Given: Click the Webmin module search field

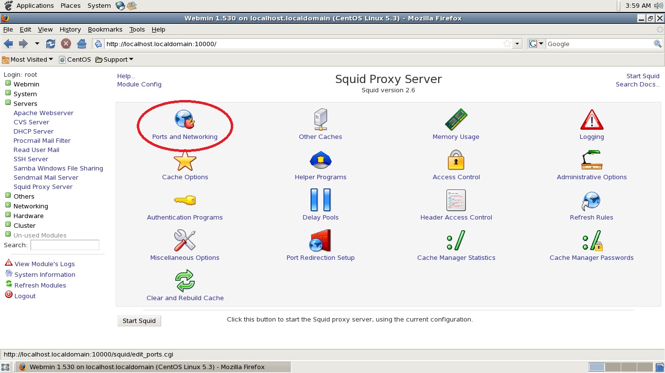Looking at the screenshot, I should [65, 245].
